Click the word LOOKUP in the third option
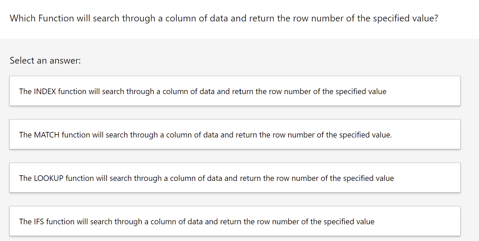 [x=48, y=178]
